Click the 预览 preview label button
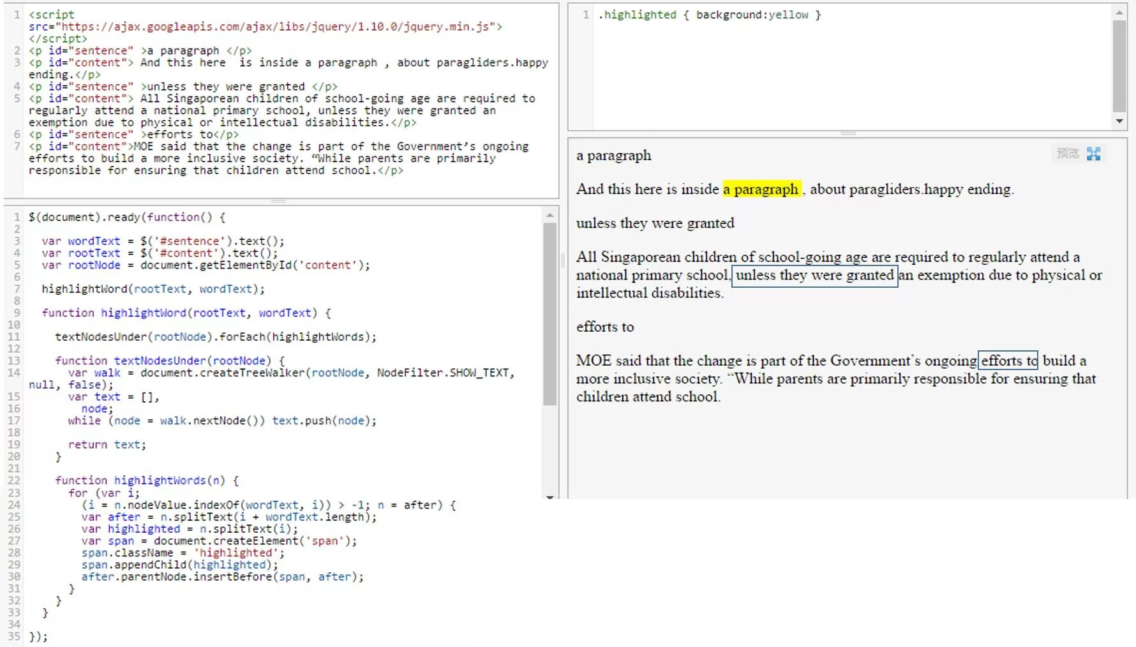 1068,153
